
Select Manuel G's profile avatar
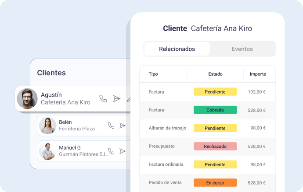[x=47, y=151]
